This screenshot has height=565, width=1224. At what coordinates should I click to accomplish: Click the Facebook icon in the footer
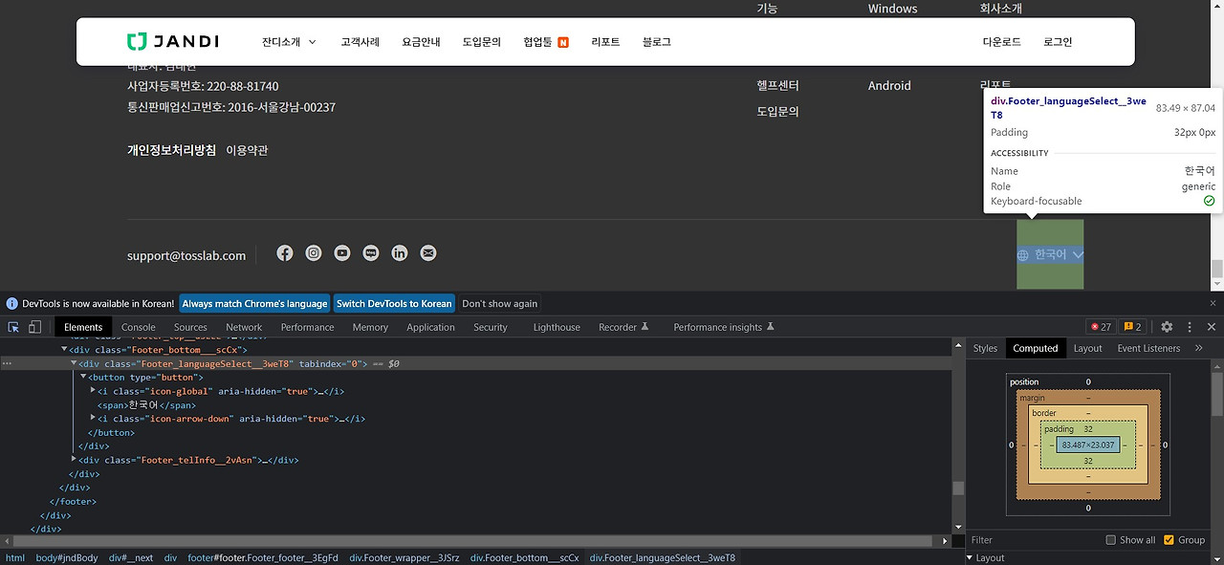click(284, 253)
